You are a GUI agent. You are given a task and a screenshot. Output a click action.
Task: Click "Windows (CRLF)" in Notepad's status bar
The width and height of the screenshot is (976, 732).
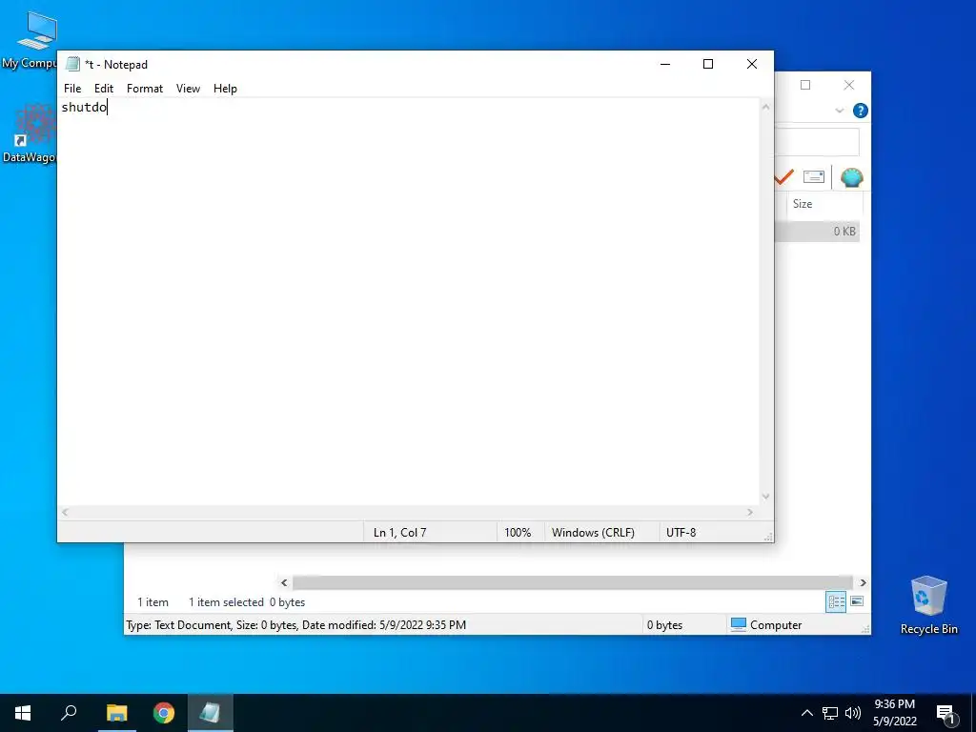pyautogui.click(x=593, y=533)
